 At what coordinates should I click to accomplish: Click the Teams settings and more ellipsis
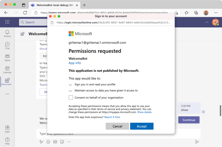pyautogui.click(x=207, y=22)
